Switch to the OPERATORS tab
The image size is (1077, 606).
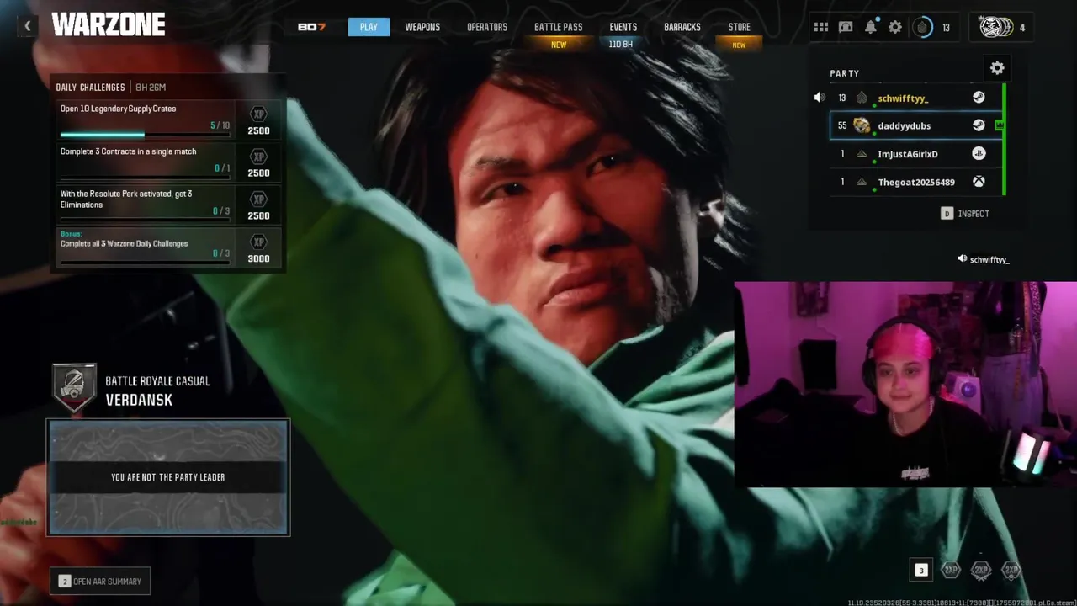coord(487,27)
